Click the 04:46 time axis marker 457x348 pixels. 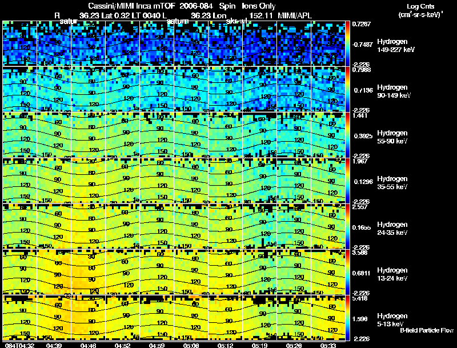[x=88, y=345]
